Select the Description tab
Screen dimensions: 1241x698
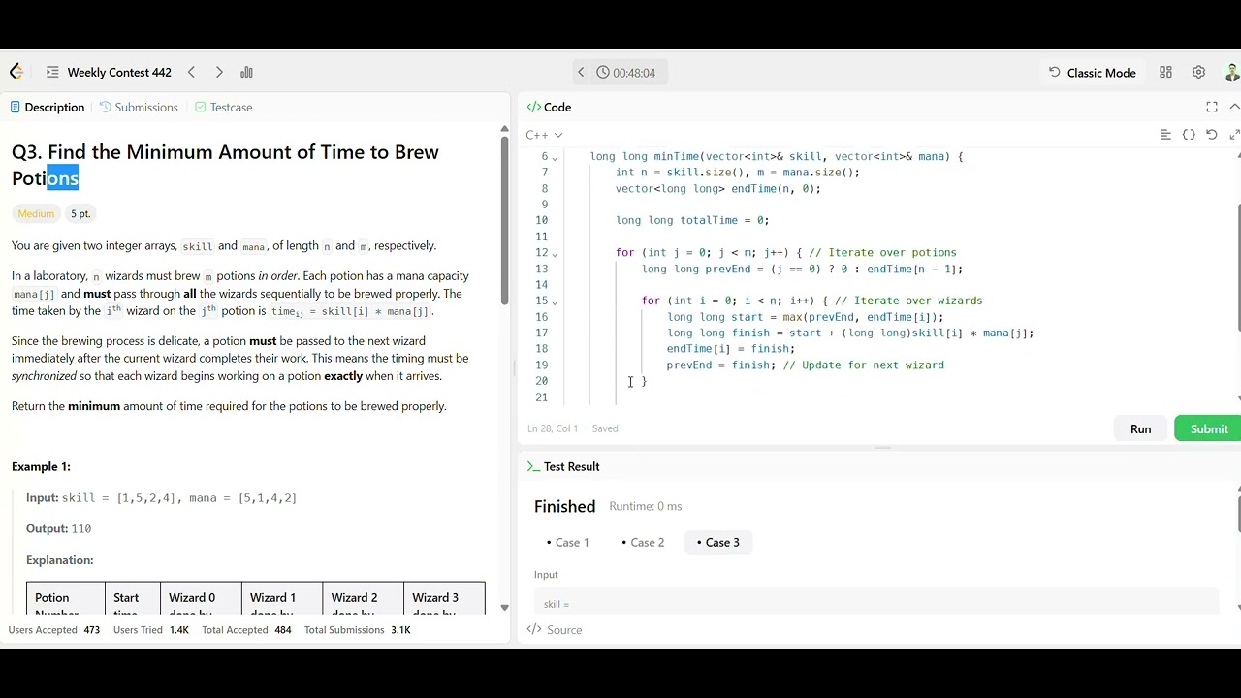[x=47, y=107]
